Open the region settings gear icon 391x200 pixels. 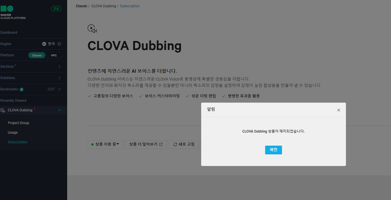[x=59, y=44]
